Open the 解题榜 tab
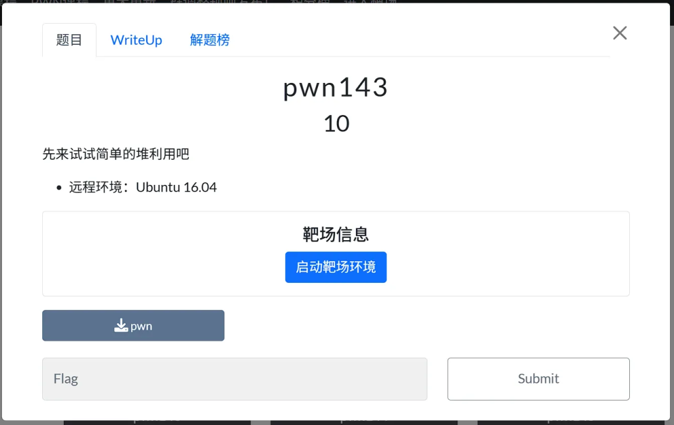This screenshot has width=674, height=425. (209, 40)
